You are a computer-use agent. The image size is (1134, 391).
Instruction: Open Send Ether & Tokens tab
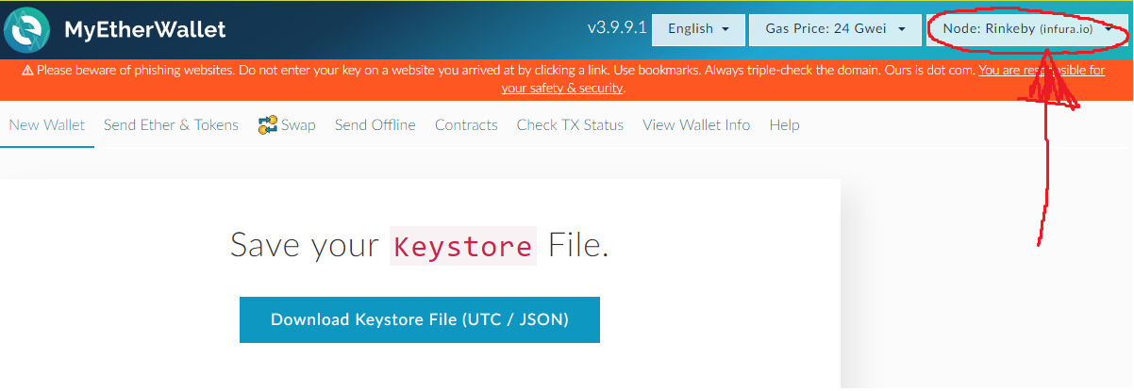171,125
